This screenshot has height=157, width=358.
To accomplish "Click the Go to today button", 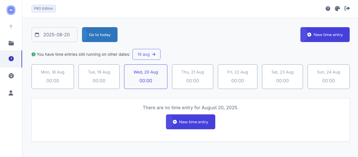I will (100, 35).
